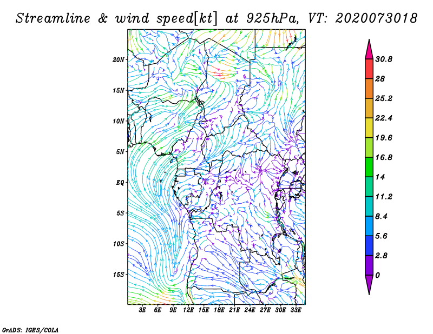Click the 18E longitude axis label
The width and height of the screenshot is (433, 334).
(x=219, y=310)
